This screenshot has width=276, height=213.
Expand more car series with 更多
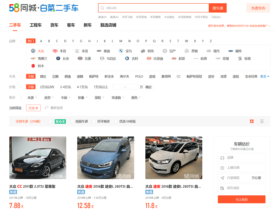[x=265, y=77]
